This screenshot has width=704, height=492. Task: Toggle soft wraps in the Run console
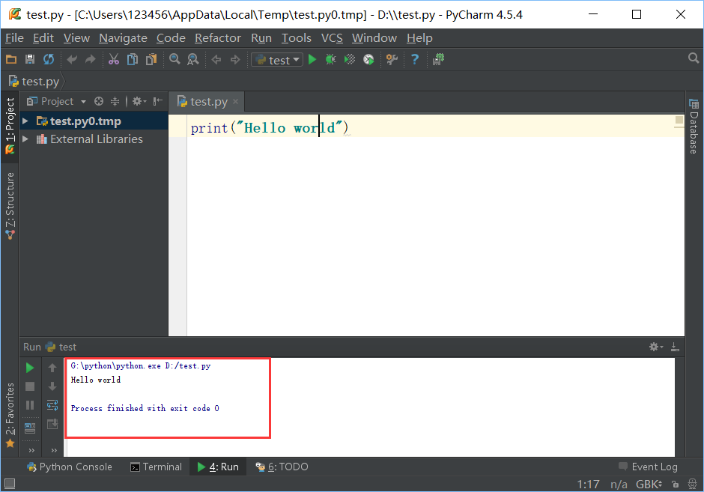coord(52,405)
